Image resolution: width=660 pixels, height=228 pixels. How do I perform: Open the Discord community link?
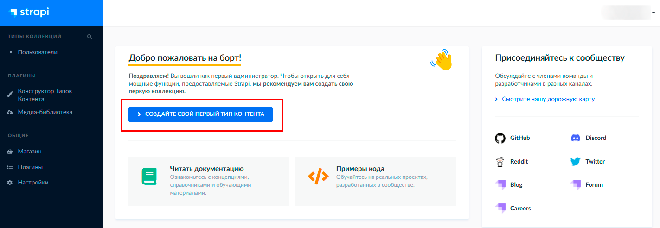(596, 138)
